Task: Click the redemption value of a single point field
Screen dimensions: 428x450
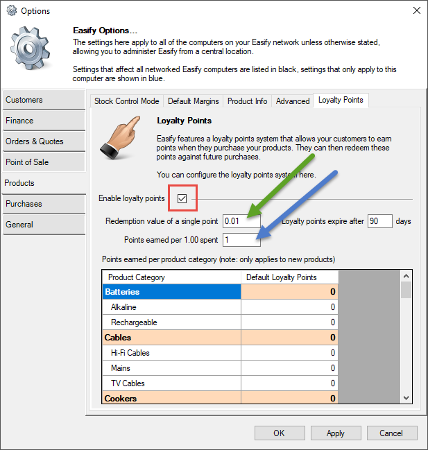Action: coord(241,222)
